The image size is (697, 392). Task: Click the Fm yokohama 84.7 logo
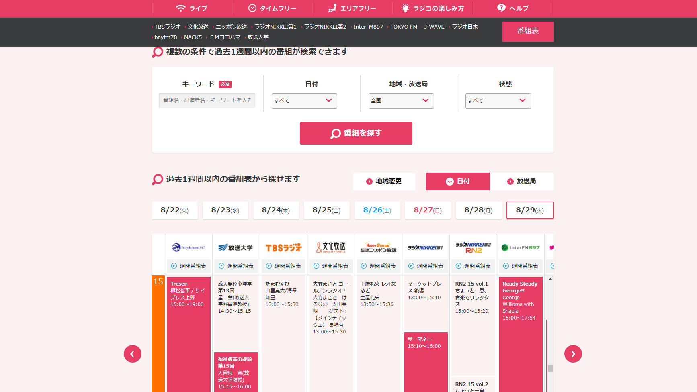click(189, 247)
